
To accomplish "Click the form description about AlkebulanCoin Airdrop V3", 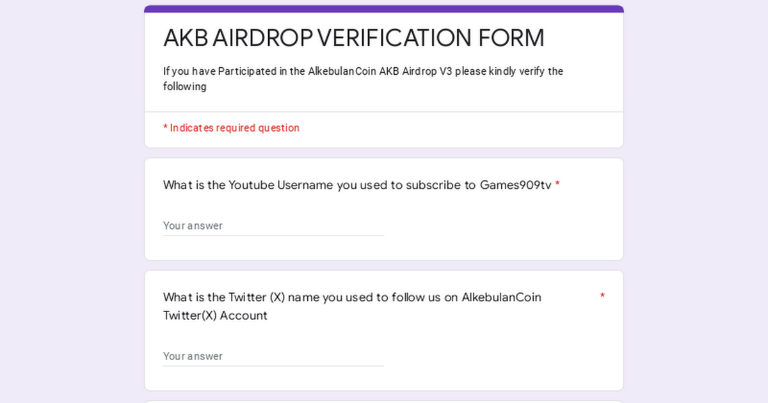I will [x=363, y=79].
